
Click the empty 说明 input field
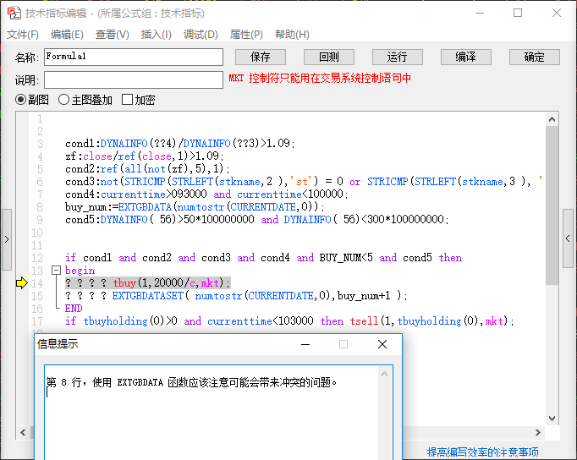134,79
